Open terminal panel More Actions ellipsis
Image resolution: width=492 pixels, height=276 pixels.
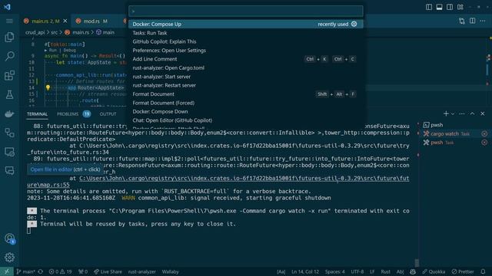[x=461, y=113]
